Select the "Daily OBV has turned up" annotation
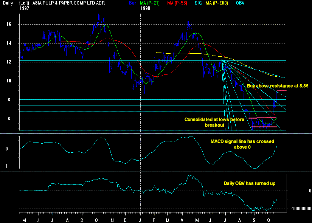Viewport: 312px width, 223px height. [250, 183]
